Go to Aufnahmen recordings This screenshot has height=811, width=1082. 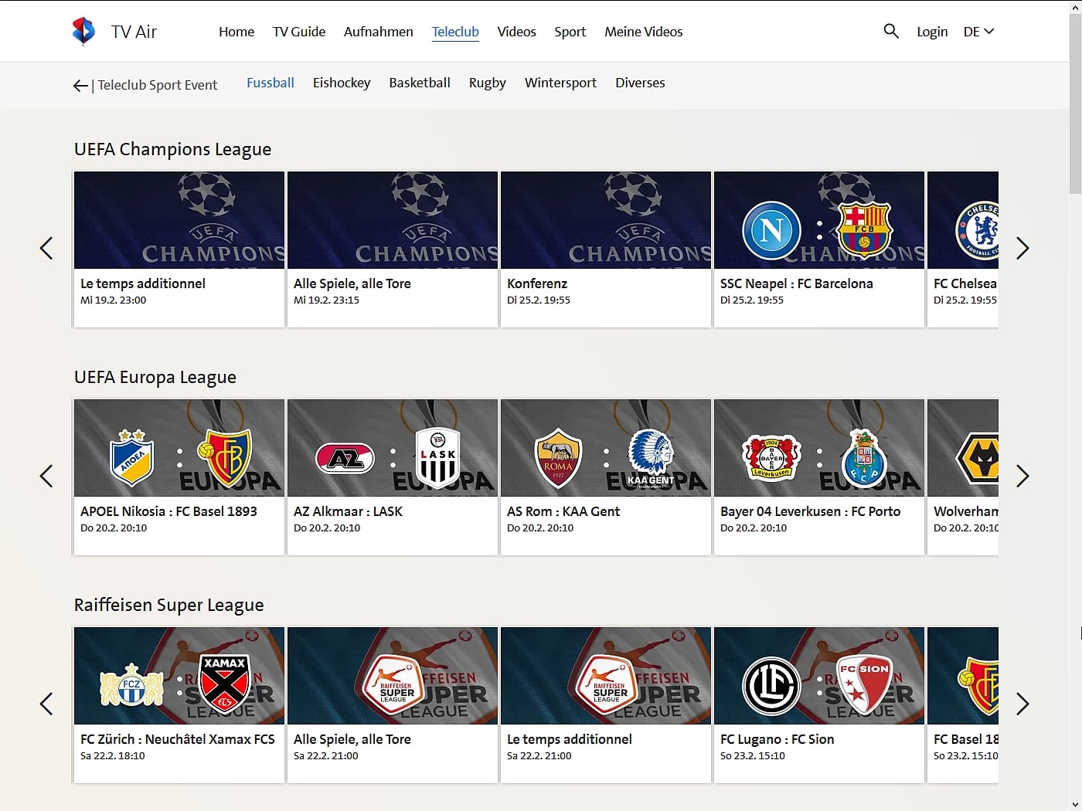coord(379,32)
